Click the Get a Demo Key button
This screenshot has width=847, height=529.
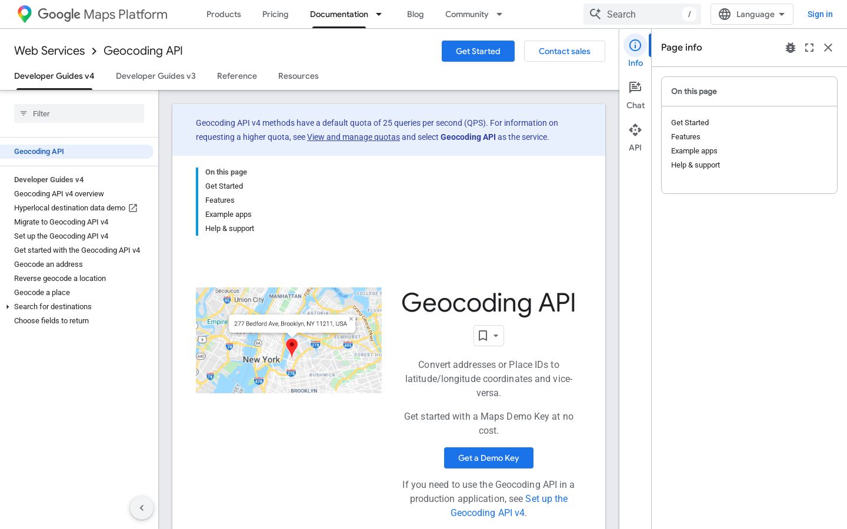(x=489, y=458)
